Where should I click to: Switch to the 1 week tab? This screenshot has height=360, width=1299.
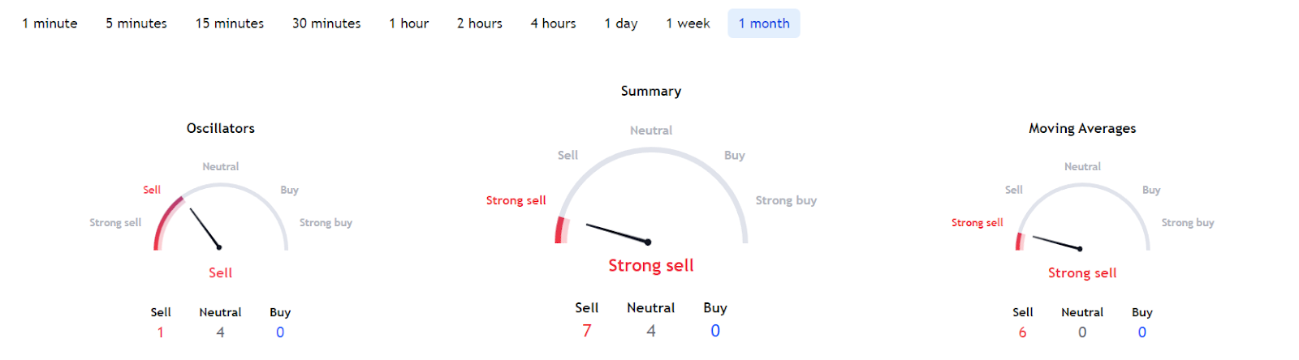(688, 24)
